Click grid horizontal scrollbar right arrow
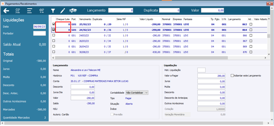 (265, 58)
